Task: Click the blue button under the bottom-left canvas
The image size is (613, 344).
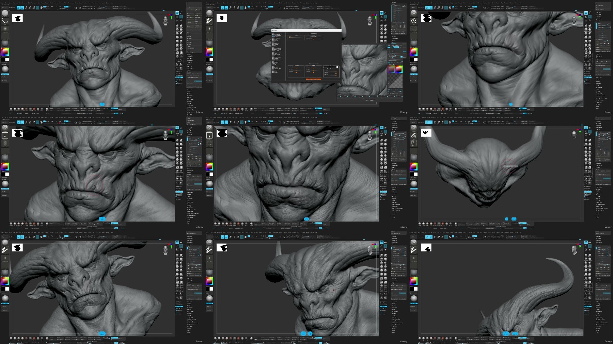Action: [x=102, y=333]
